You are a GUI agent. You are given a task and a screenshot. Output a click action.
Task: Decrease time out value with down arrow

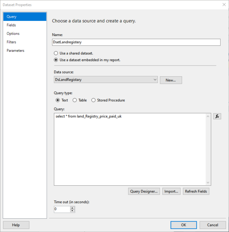72,211
